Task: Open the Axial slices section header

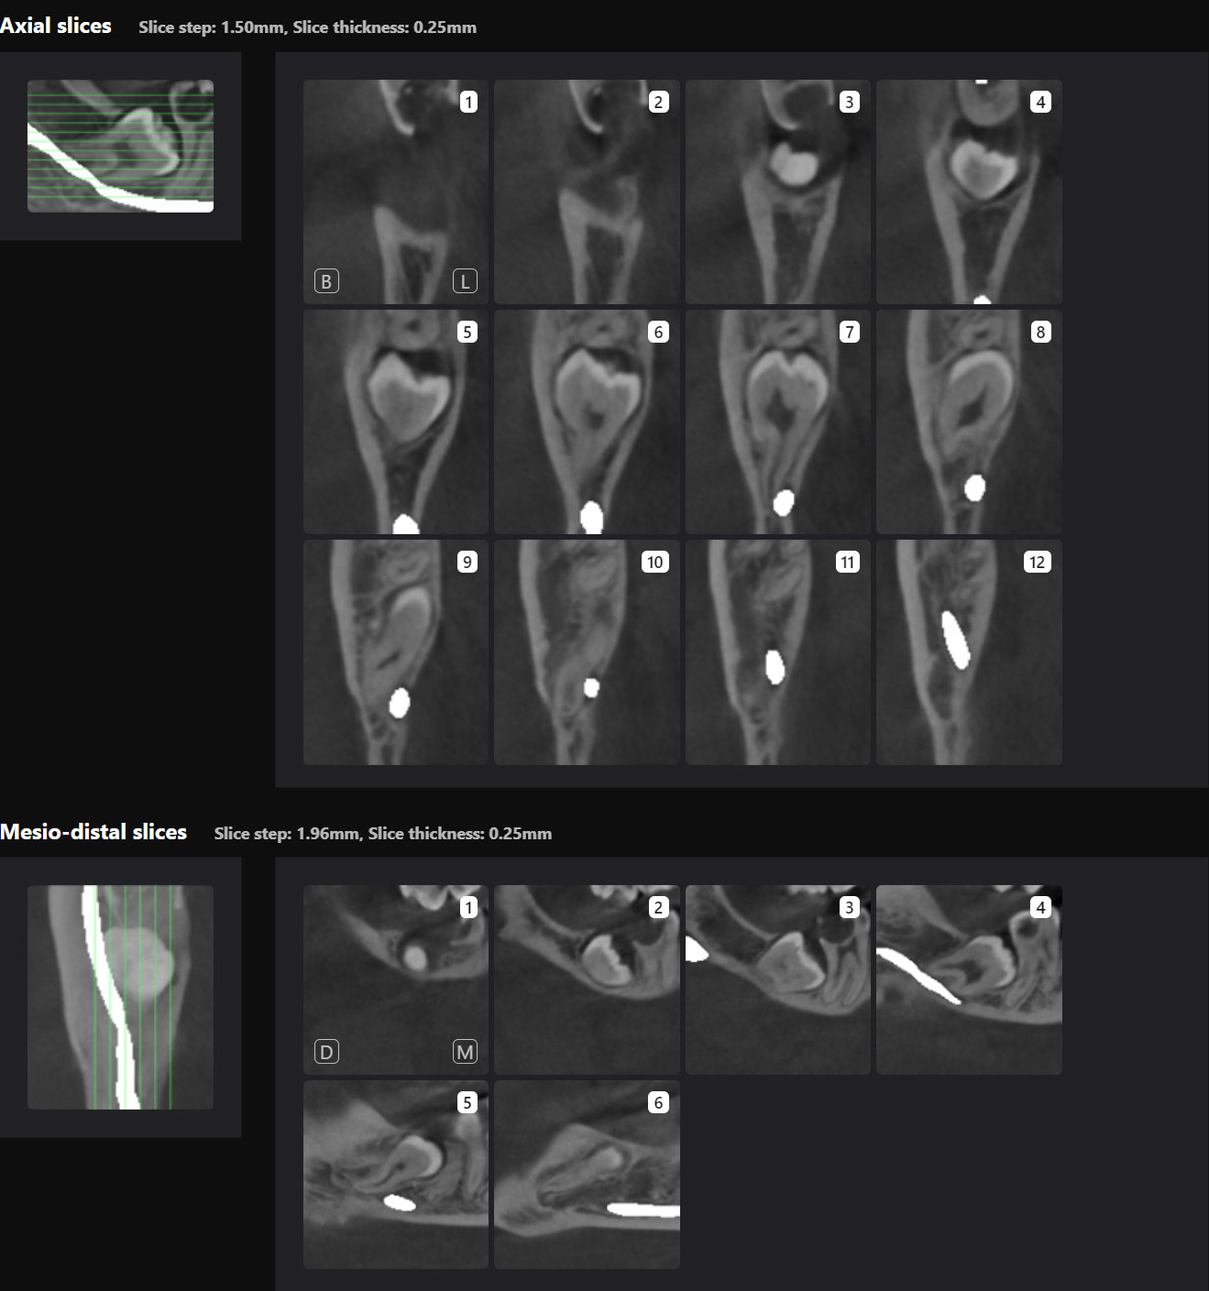Action: click(58, 27)
